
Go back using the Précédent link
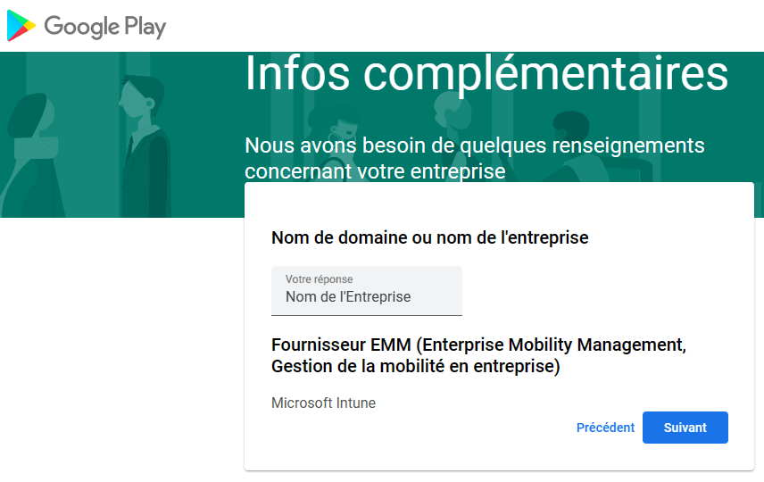605,428
